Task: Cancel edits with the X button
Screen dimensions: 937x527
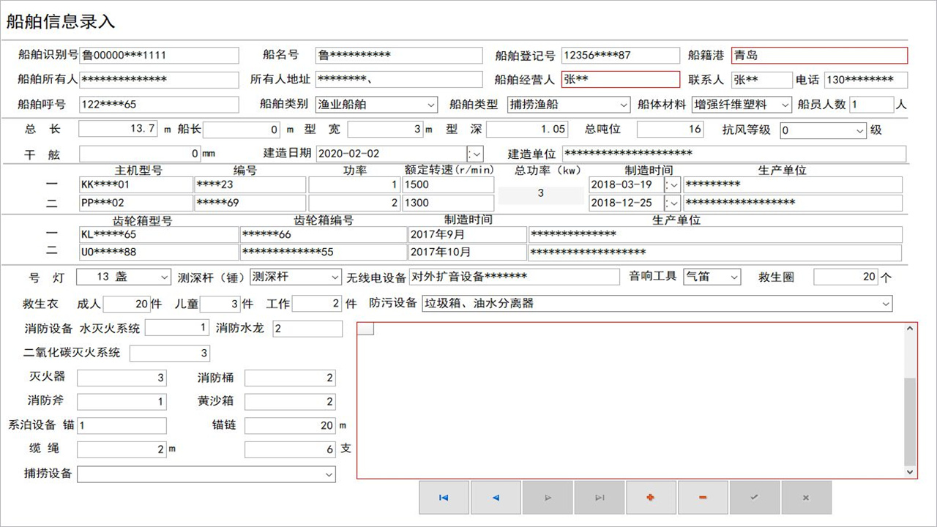Action: 806,498
